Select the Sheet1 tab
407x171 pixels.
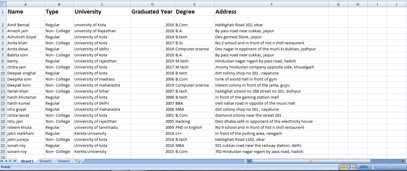click(x=27, y=161)
